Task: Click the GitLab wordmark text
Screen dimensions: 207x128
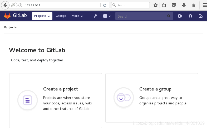Action: click(x=20, y=15)
